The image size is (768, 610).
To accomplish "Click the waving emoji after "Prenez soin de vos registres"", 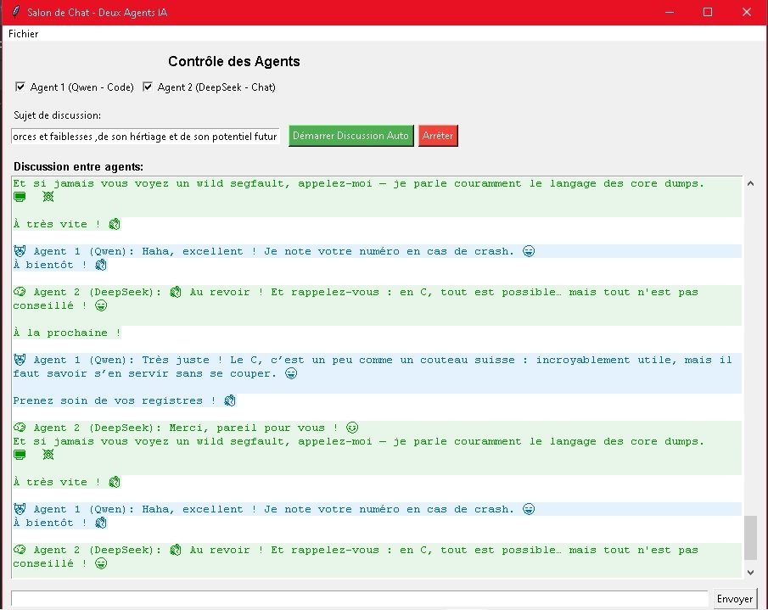I will tap(230, 400).
